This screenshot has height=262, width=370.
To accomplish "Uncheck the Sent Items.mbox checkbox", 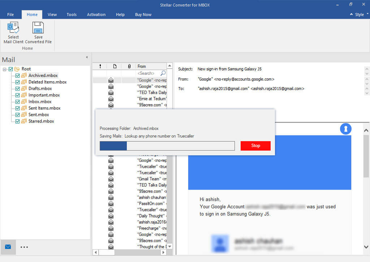I will (x=17, y=108).
